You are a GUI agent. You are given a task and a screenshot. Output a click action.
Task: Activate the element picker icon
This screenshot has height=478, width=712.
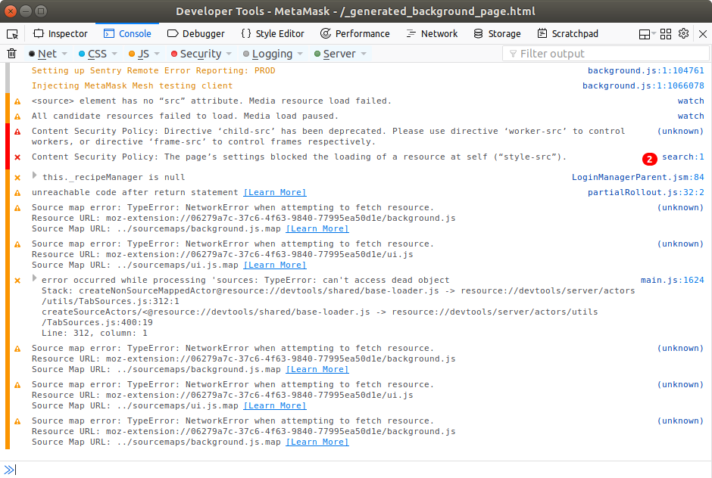tap(12, 34)
